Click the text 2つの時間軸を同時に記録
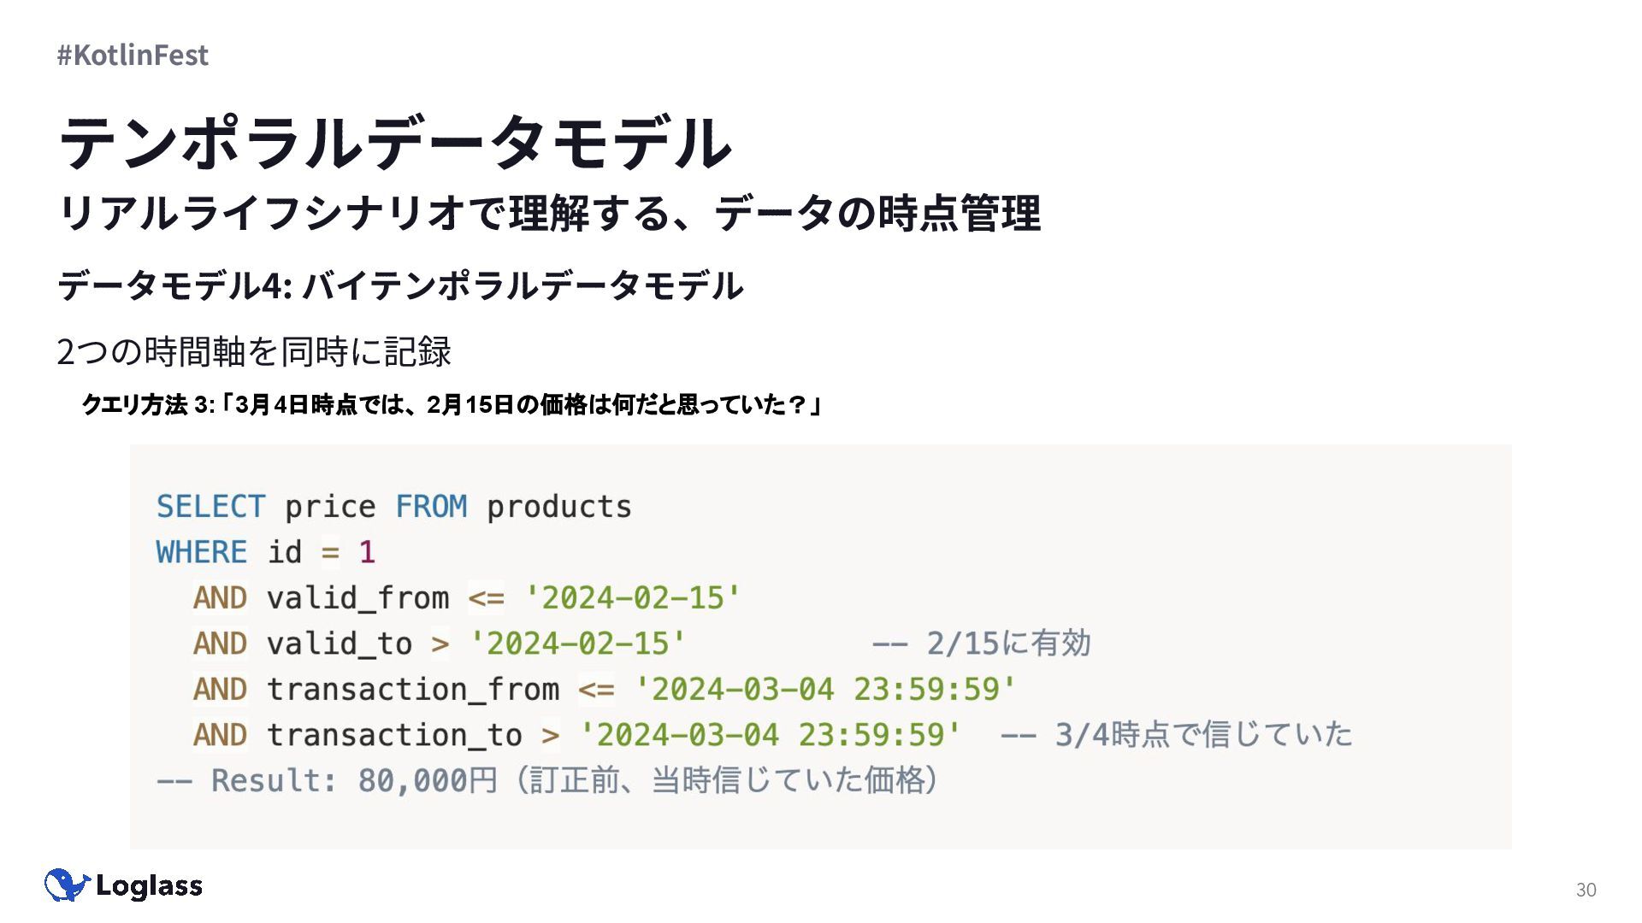1642x923 pixels. coord(254,351)
